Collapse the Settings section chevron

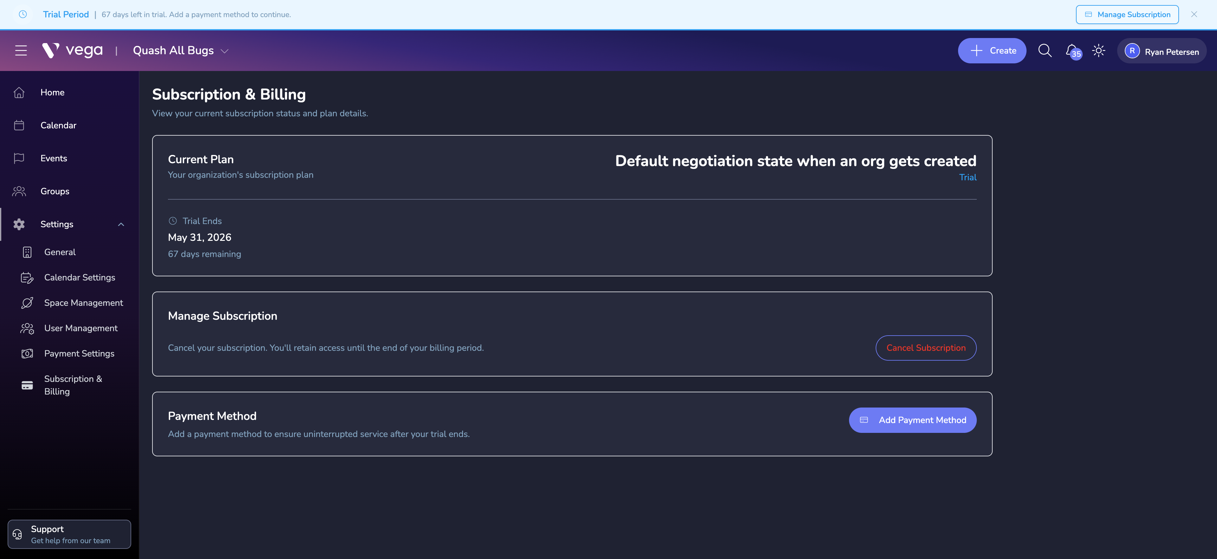(x=121, y=224)
